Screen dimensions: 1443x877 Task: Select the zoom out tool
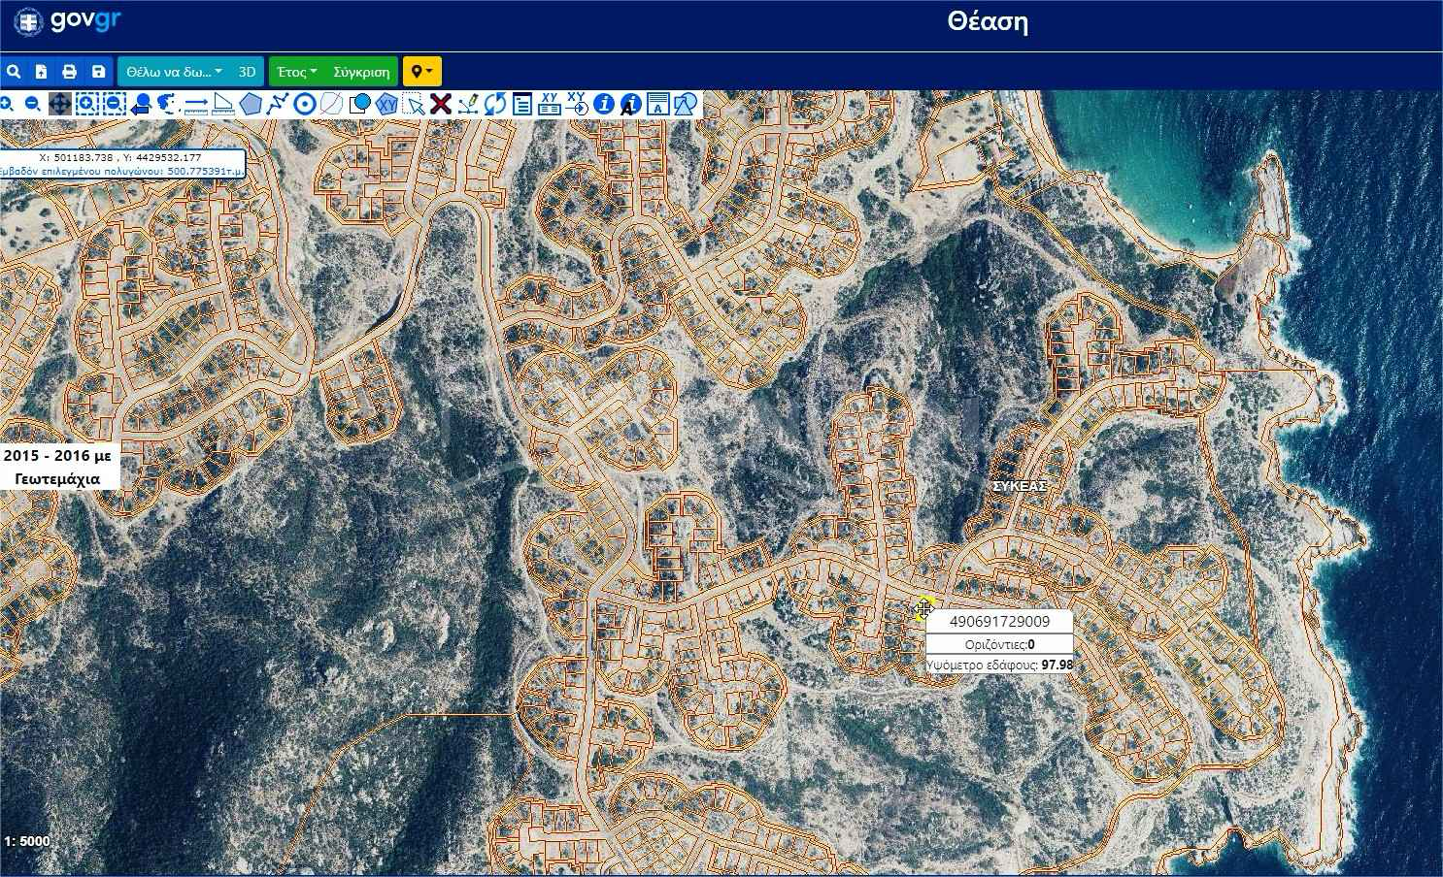point(32,104)
